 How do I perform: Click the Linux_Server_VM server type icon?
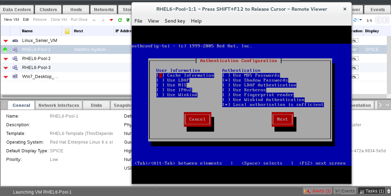point(15,41)
